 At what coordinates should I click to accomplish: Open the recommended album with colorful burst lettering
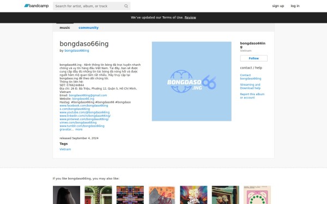193,195
